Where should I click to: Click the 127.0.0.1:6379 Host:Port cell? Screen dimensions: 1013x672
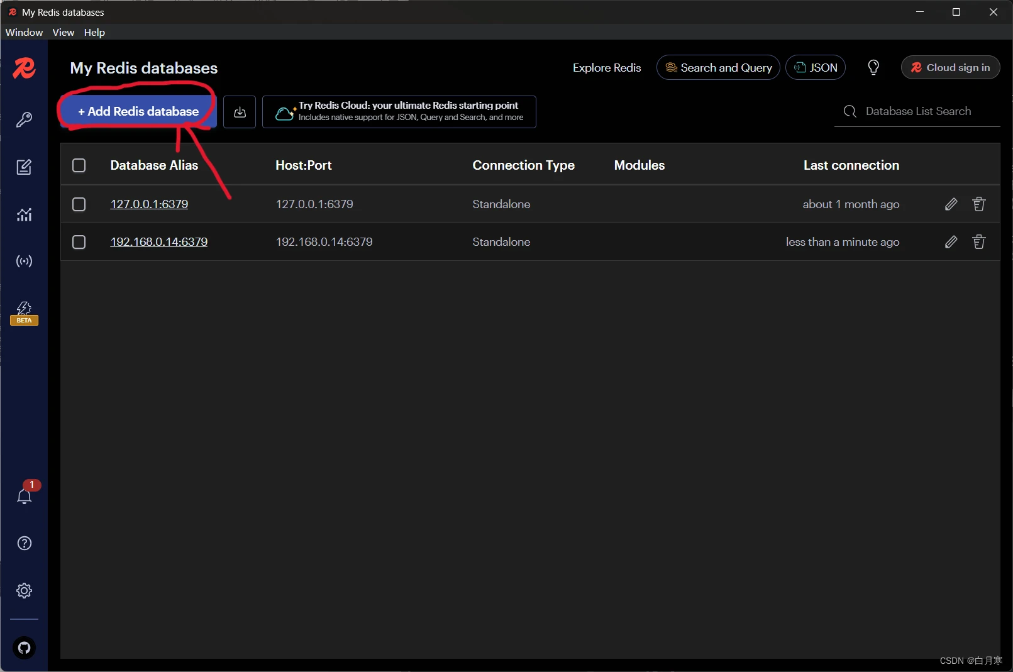[314, 204]
